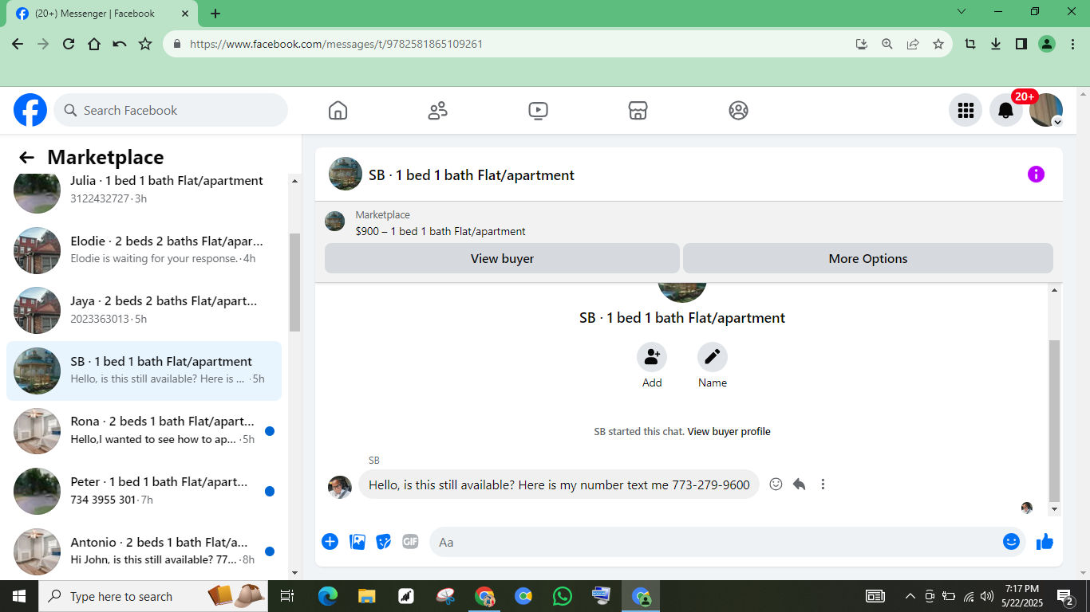This screenshot has width=1090, height=612.
Task: Click the View buyer button
Action: tap(502, 258)
